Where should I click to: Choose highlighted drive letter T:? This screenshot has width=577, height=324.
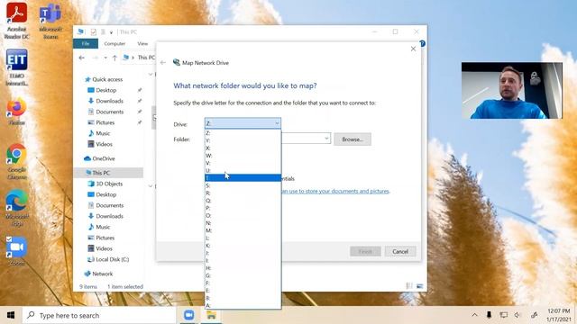point(243,178)
